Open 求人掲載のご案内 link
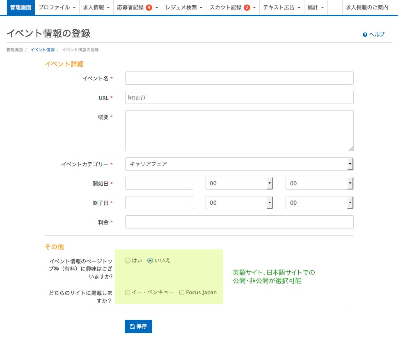This screenshot has width=398, height=346. click(367, 8)
